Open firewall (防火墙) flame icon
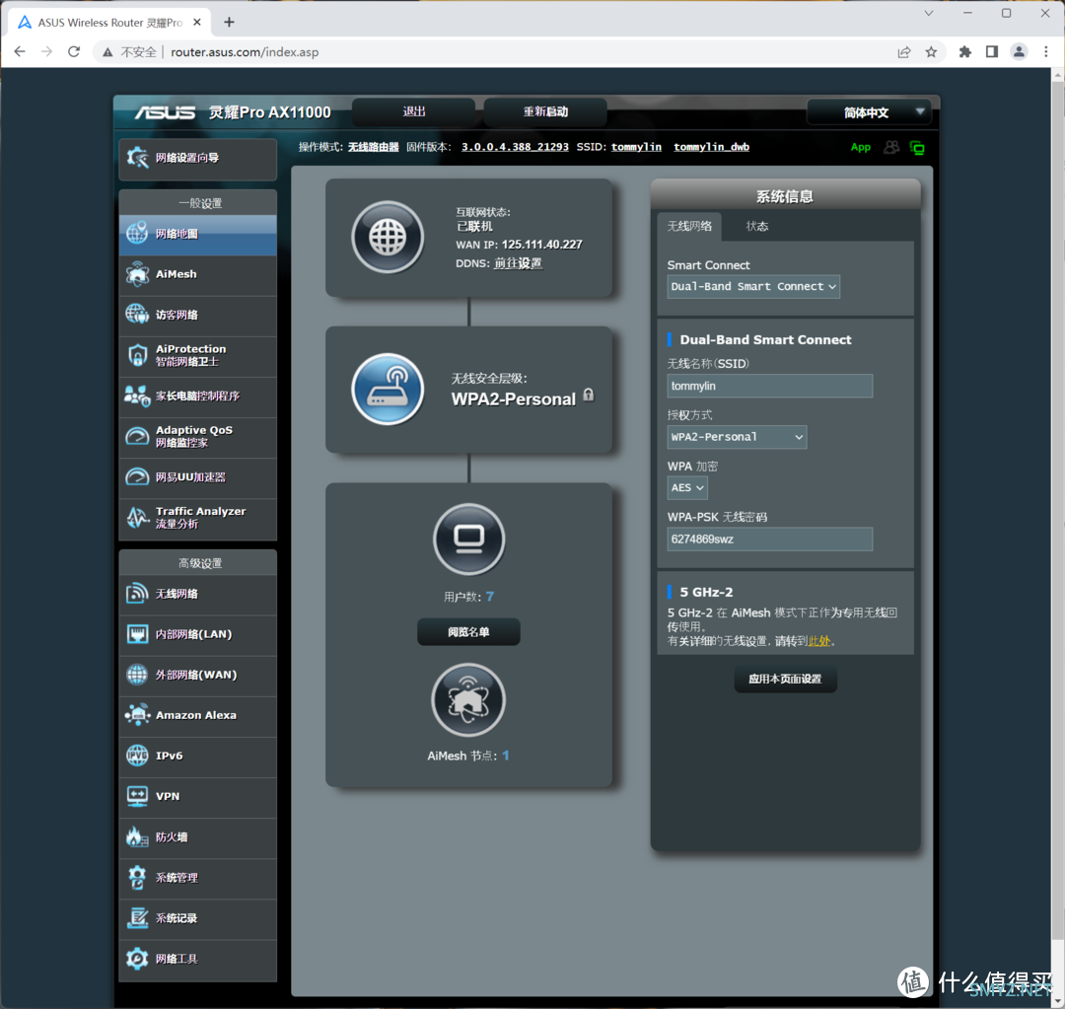1065x1009 pixels. tap(137, 837)
